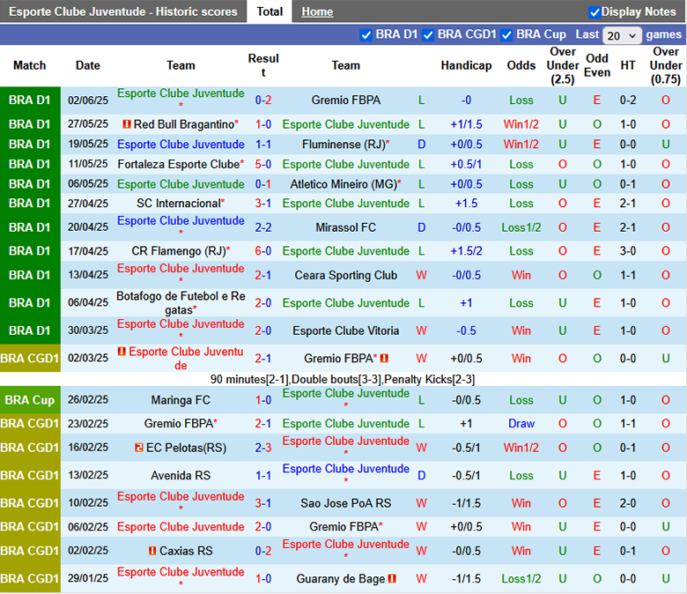Click the red card icon beside Caxias RS
The image size is (687, 594).
point(152,551)
